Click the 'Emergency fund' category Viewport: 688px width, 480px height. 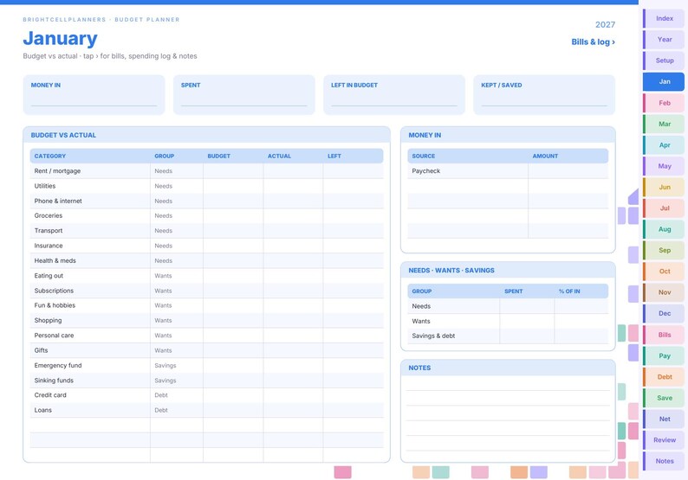[58, 365]
